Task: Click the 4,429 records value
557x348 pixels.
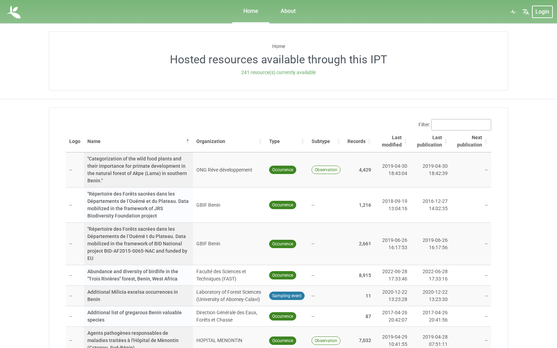Action: pos(365,170)
